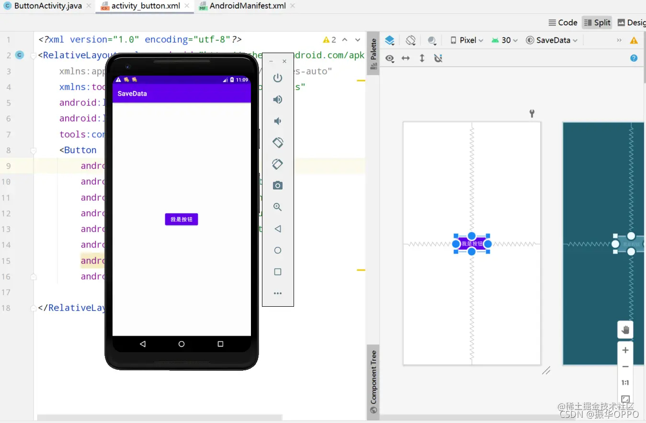
Task: Click the 我是按钮 button in the emulator
Action: tap(181, 219)
